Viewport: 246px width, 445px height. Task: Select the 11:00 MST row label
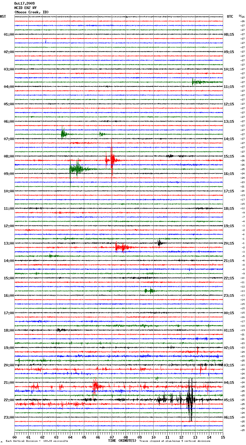(9, 209)
